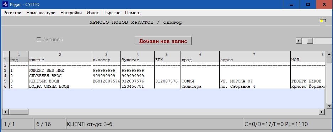Click the thumb of the top horizontal slider

point(310,41)
